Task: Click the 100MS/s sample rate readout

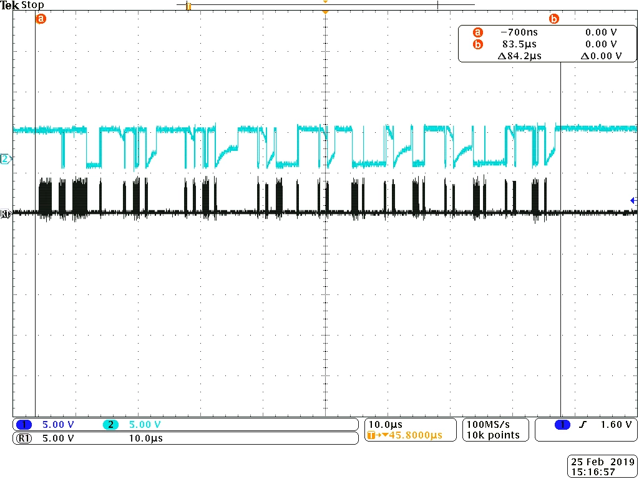Action: [488, 425]
